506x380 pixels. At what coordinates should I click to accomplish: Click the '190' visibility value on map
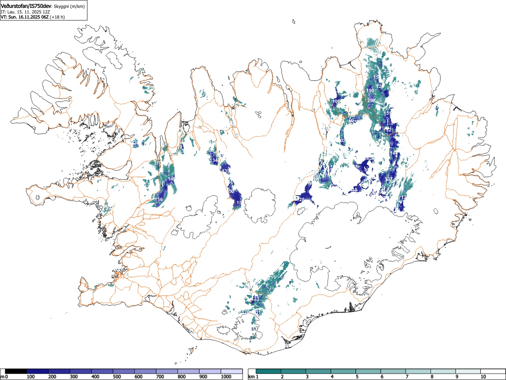tap(370, 91)
